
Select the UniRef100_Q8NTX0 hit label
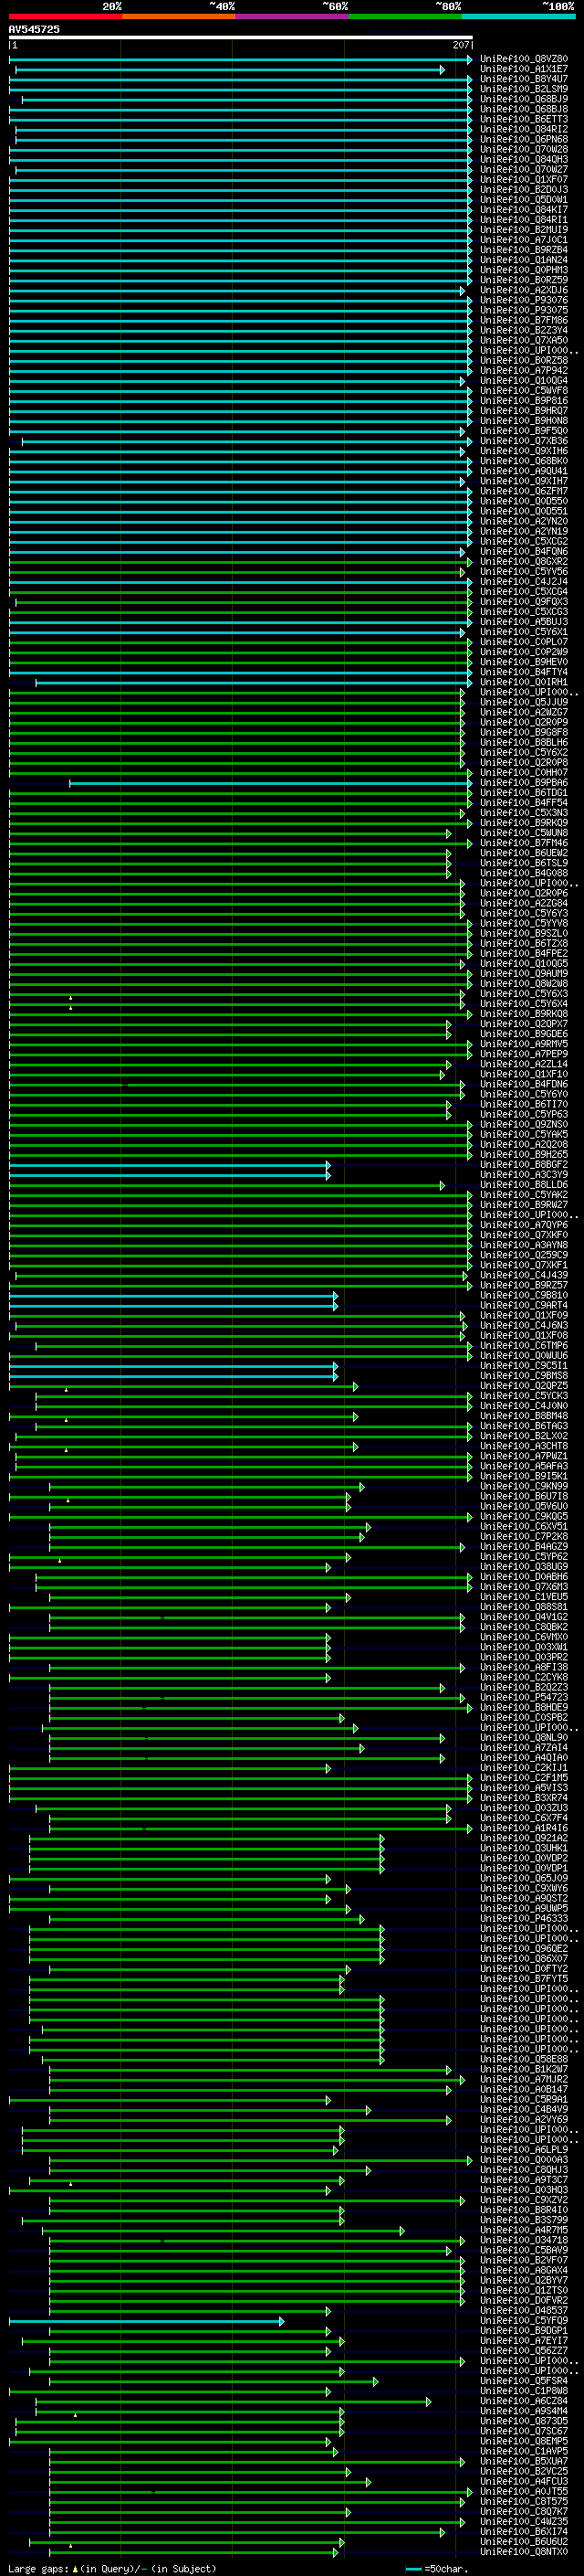coord(524,2552)
